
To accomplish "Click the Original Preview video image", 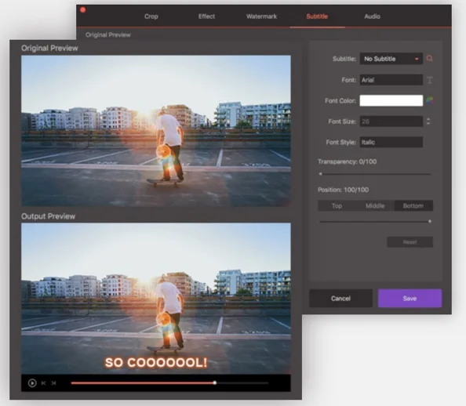I will point(156,131).
